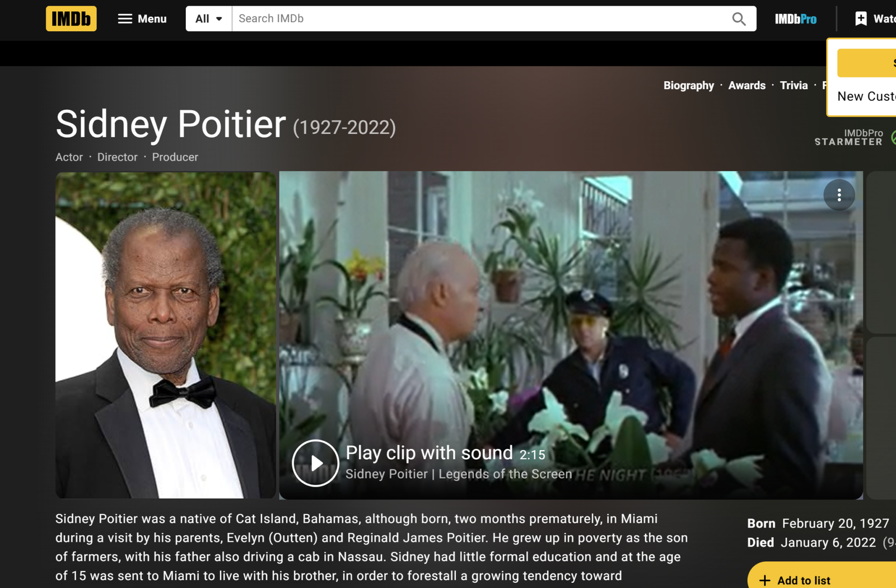Click the yellow sign-in popup button
Viewport: 896px width, 588px height.
pos(866,63)
